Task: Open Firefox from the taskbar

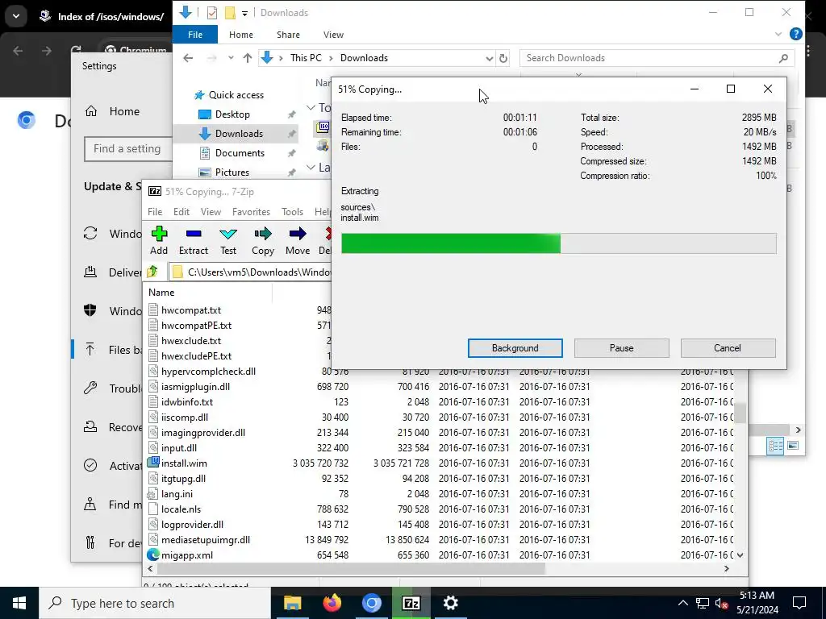Action: click(332, 603)
